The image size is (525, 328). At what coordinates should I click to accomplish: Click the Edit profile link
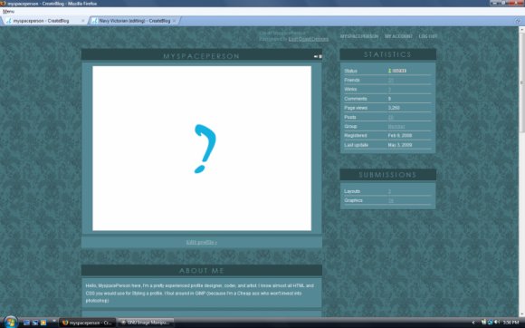pos(202,242)
